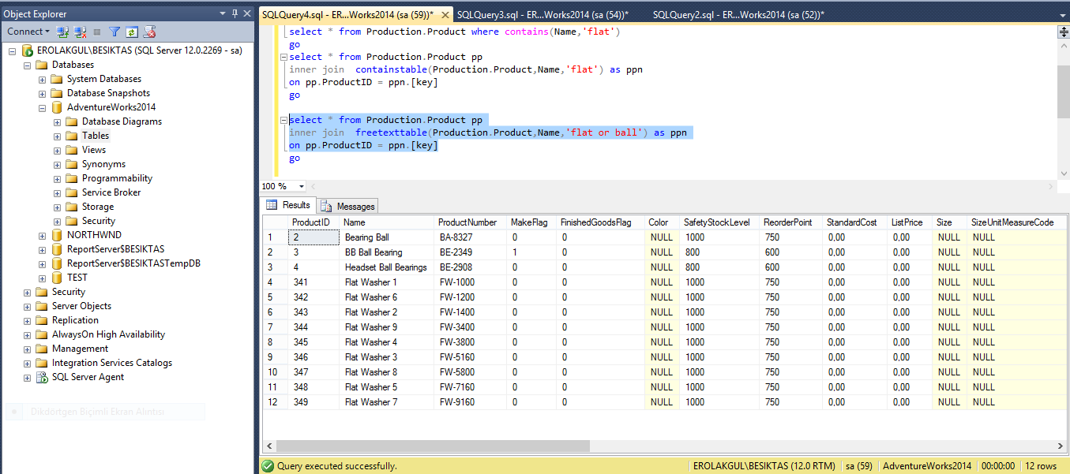
Task: Close the SQLQuery4.sql tab
Action: (x=445, y=14)
